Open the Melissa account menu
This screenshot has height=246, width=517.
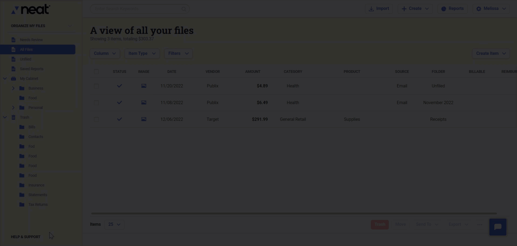(491, 9)
